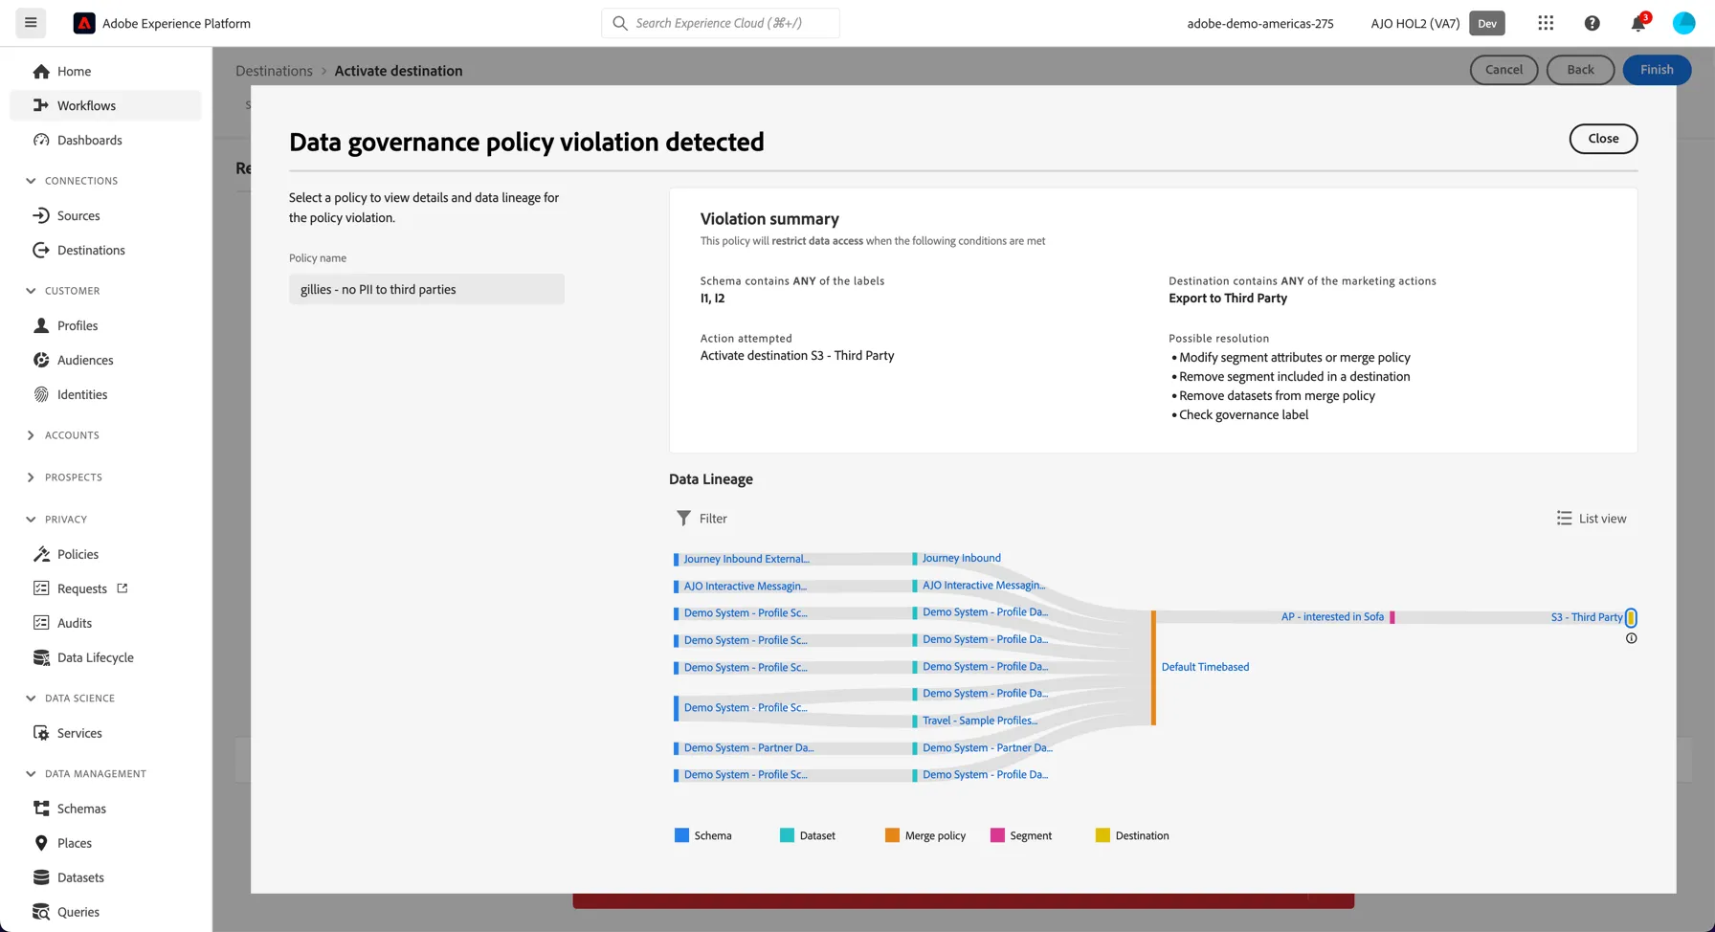Screen dimensions: 1715x932
Task: Click the Dashboards gauge icon
Action: click(41, 140)
